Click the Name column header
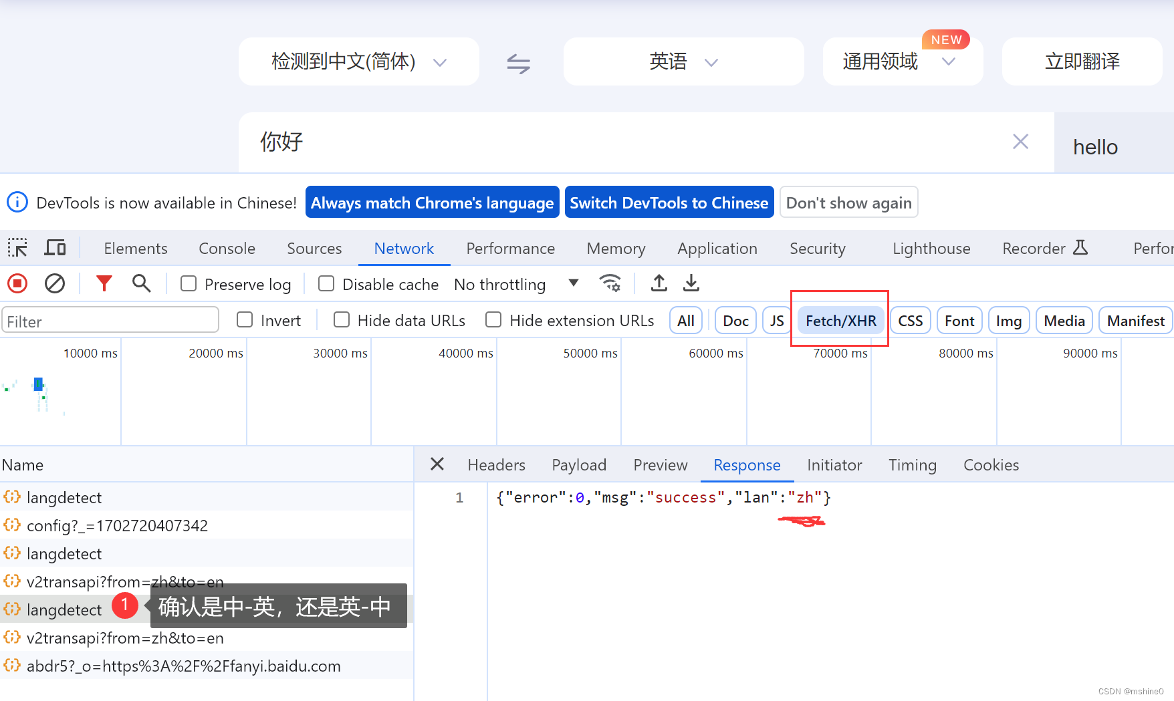The width and height of the screenshot is (1174, 701). point(207,464)
